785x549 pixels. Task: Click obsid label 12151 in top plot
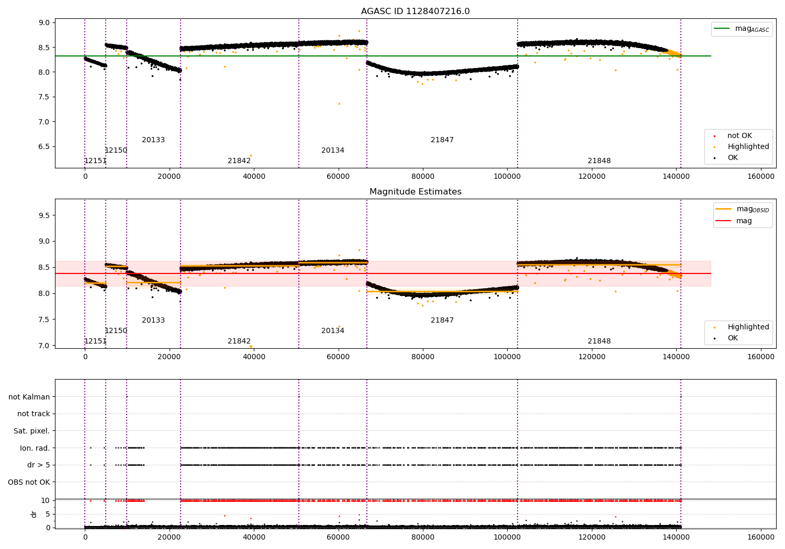(x=95, y=161)
